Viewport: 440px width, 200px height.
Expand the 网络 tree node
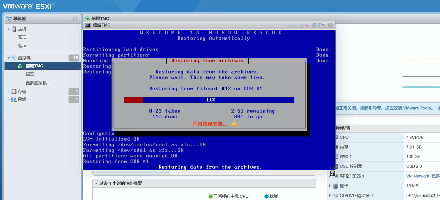point(9,99)
